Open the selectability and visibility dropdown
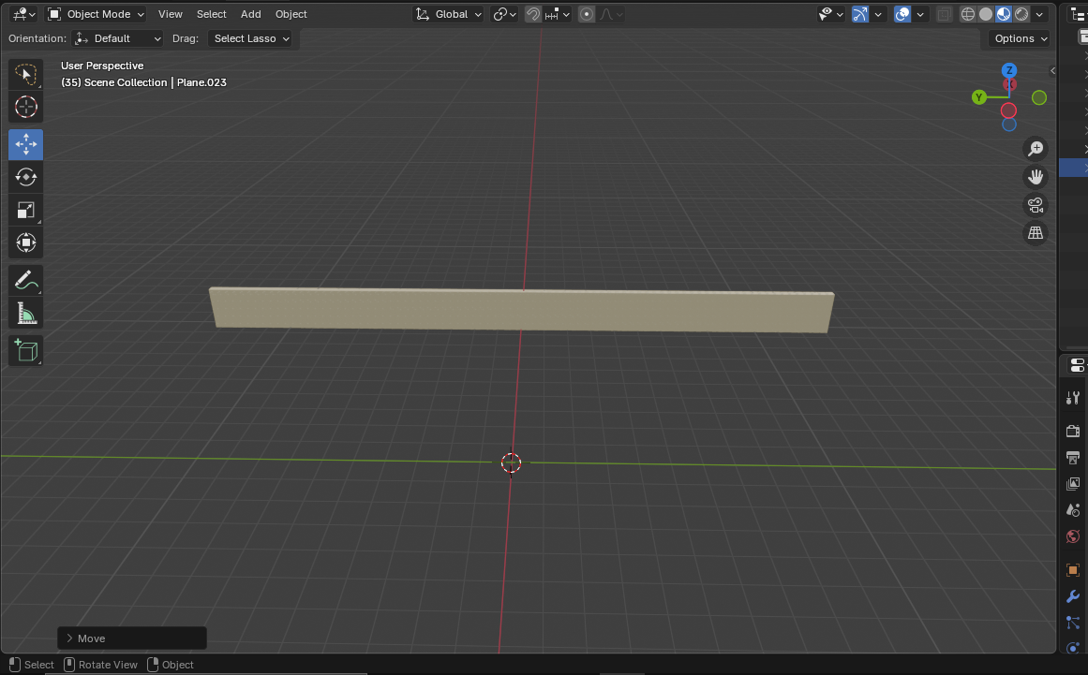Image resolution: width=1088 pixels, height=675 pixels. 830,14
